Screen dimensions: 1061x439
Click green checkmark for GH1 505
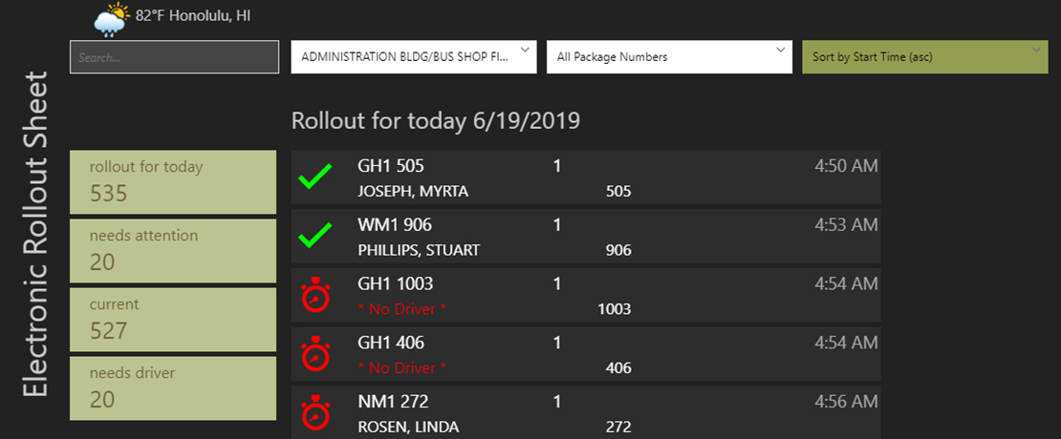tap(314, 178)
